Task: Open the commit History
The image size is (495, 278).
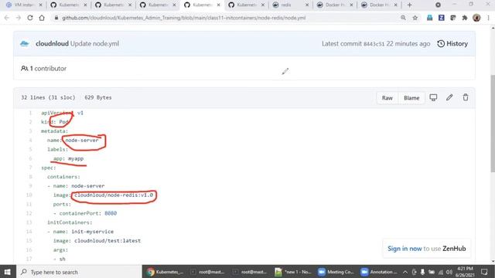Action: [x=452, y=44]
